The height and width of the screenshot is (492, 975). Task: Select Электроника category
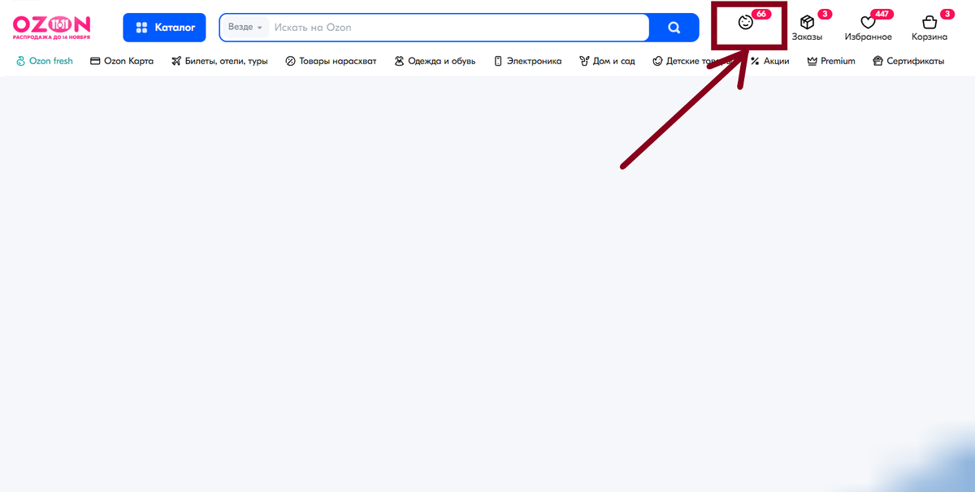[x=527, y=61]
